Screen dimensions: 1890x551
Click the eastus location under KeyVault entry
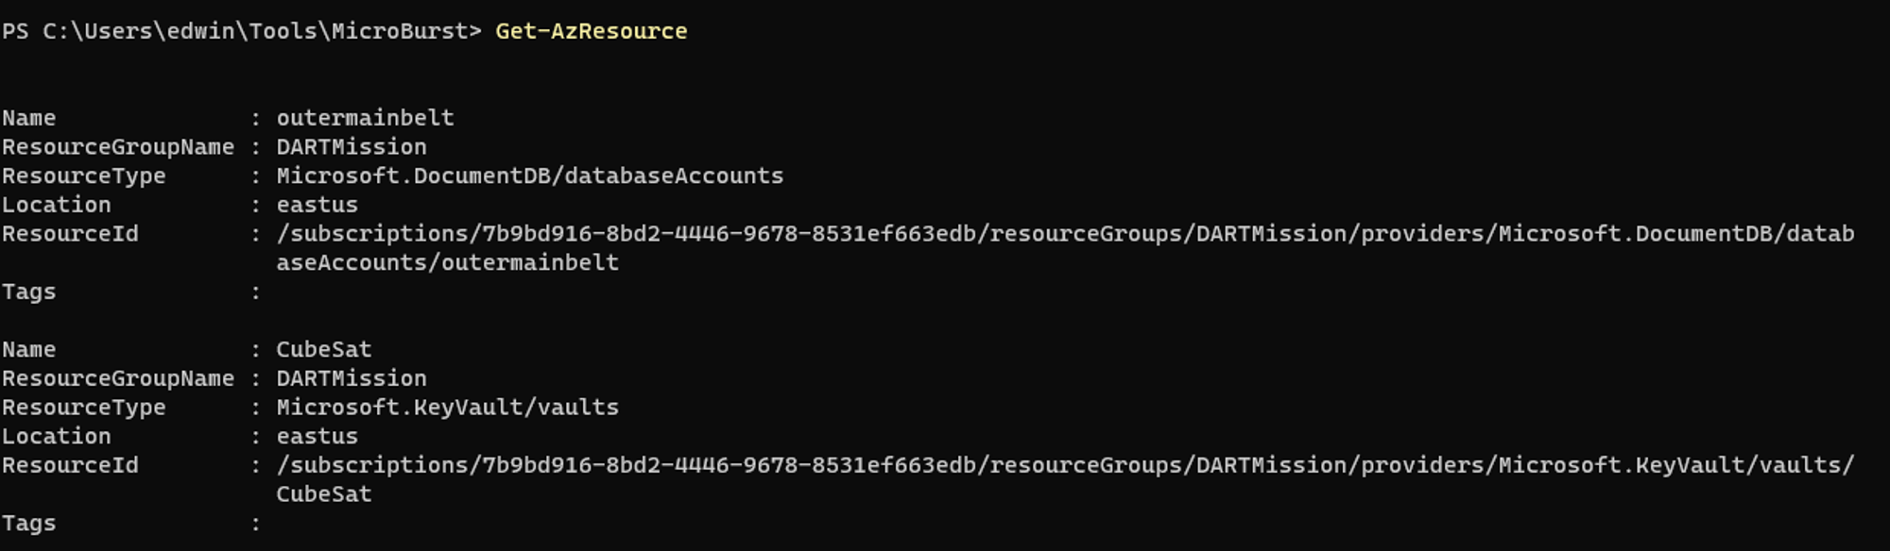pos(317,437)
